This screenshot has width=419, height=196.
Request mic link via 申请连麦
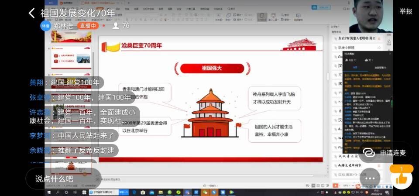387,152
